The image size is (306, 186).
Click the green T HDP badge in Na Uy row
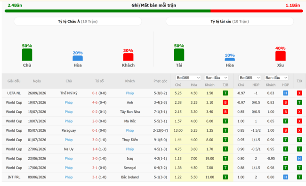pyautogui.click(x=285, y=149)
